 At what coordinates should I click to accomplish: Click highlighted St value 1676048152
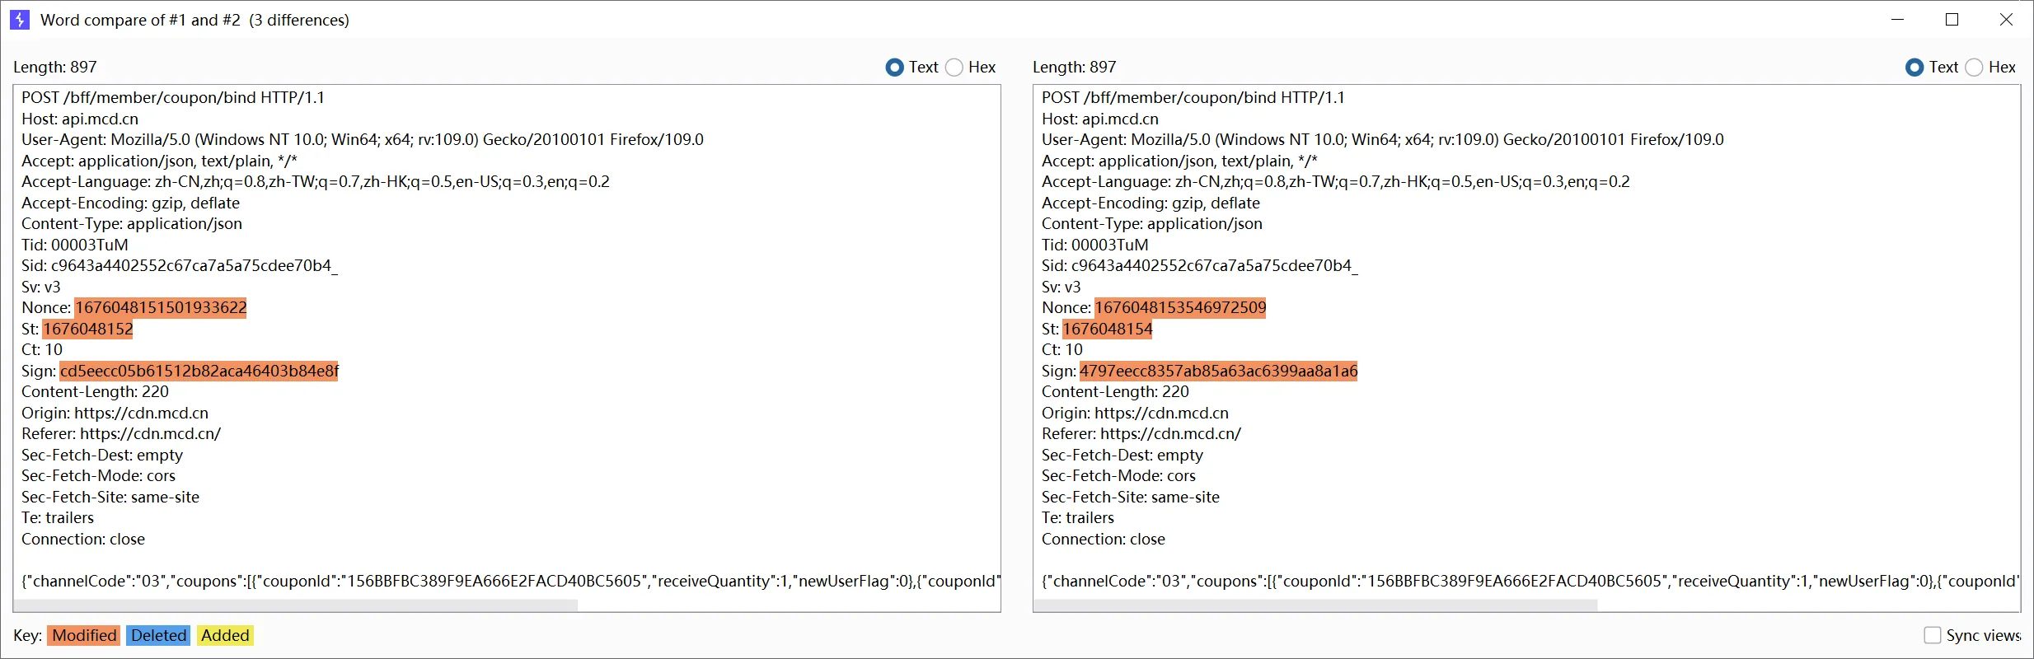[x=87, y=329]
